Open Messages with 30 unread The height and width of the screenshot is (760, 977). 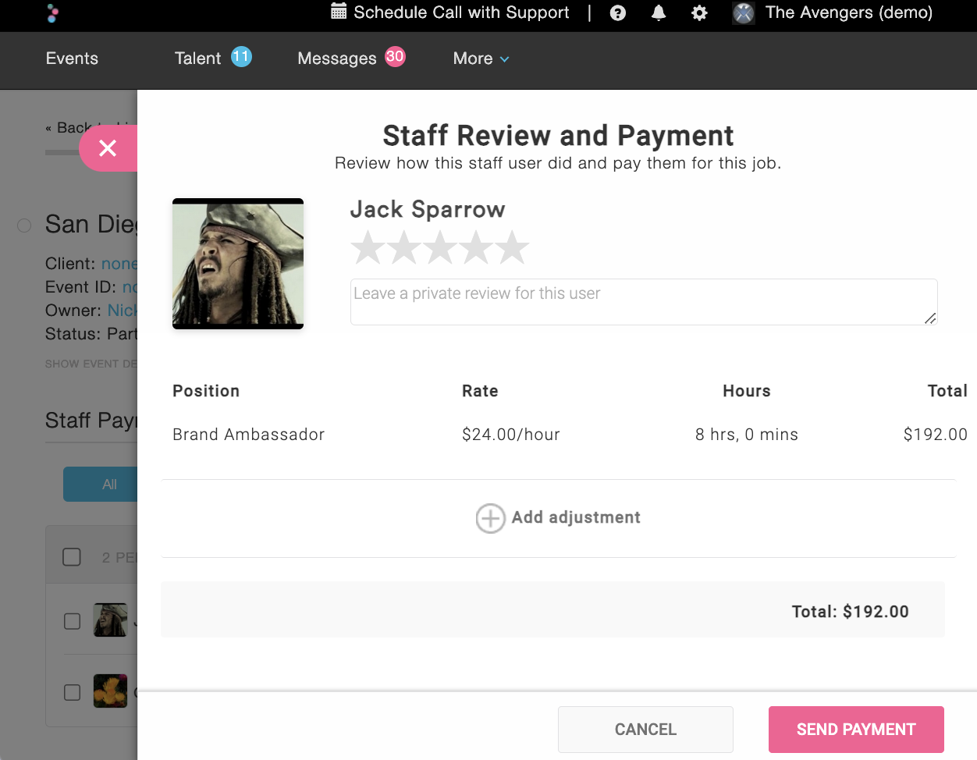pyautogui.click(x=337, y=59)
